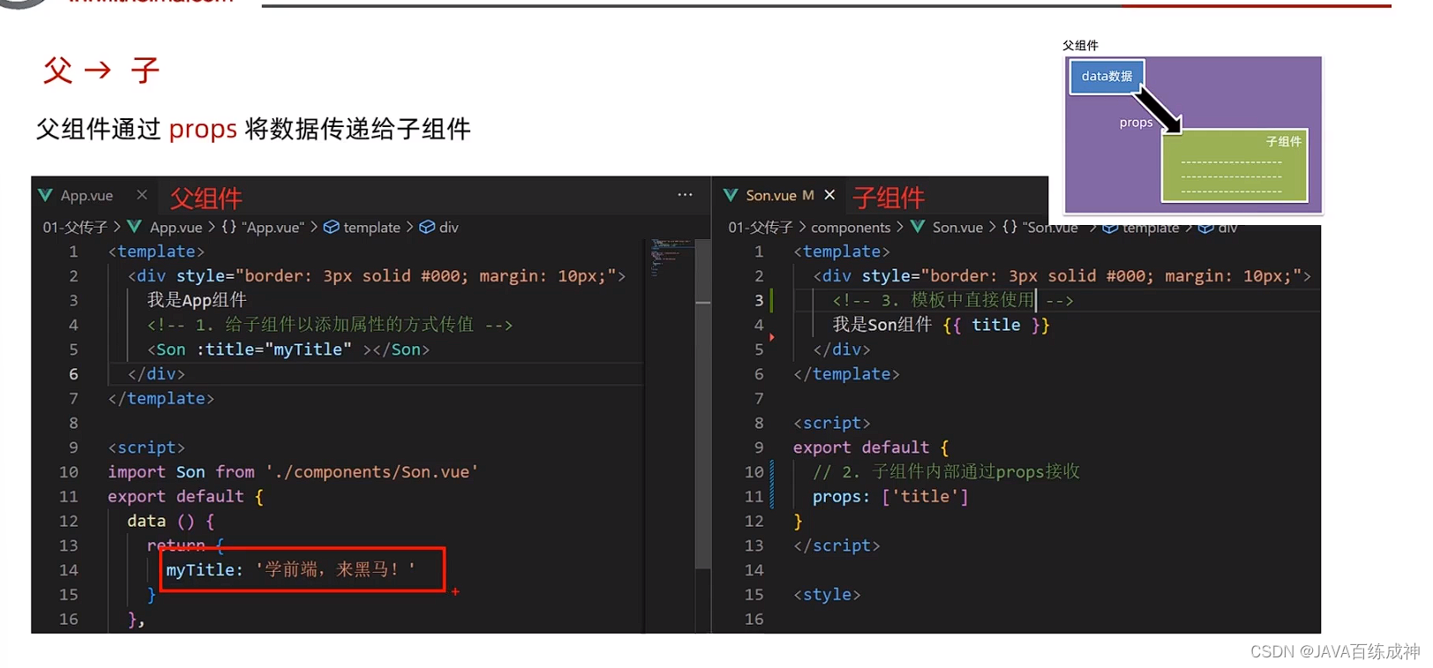Click the 'data数据' box in diagram
The width and height of the screenshot is (1433, 668).
tap(1107, 76)
